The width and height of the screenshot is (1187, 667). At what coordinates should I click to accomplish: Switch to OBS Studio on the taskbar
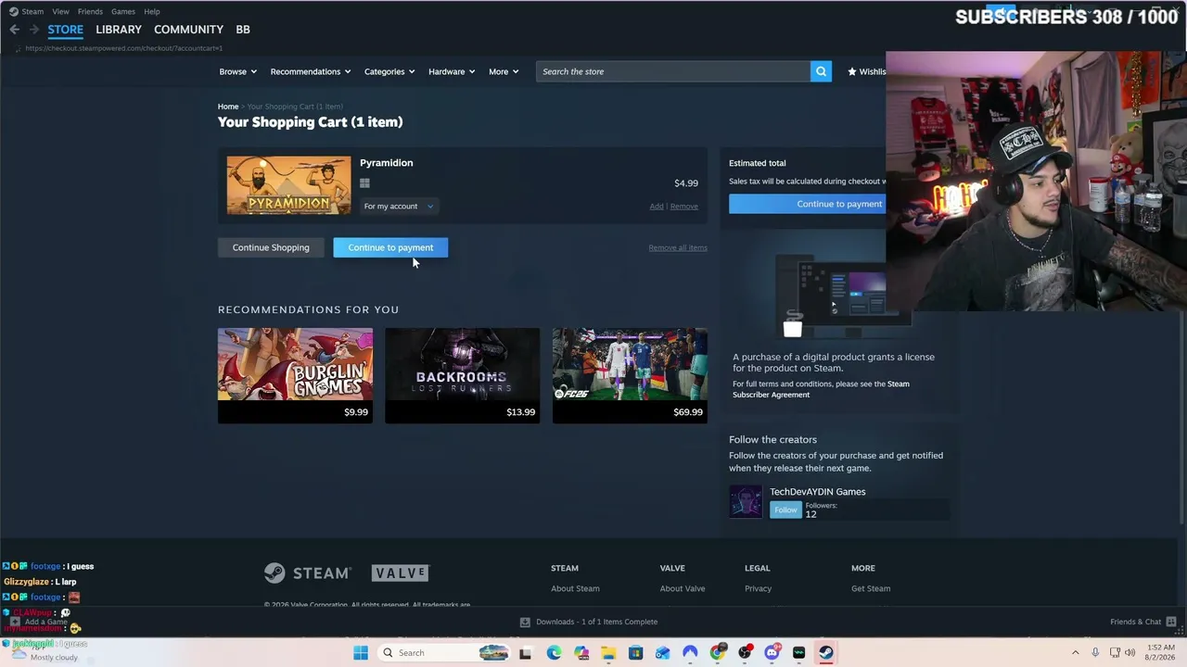click(745, 652)
